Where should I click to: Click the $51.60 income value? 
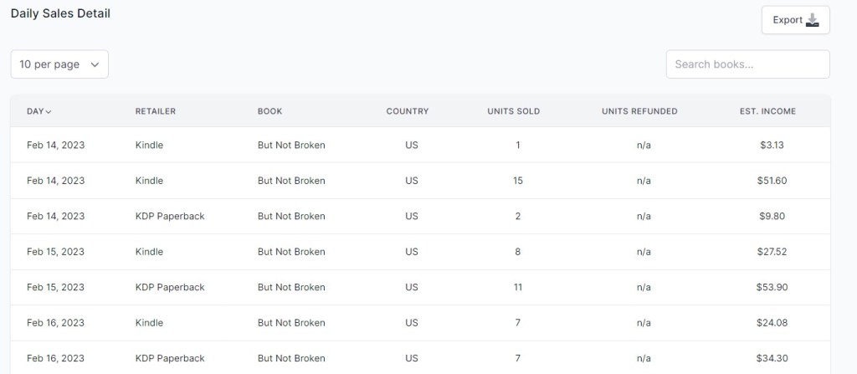click(772, 181)
